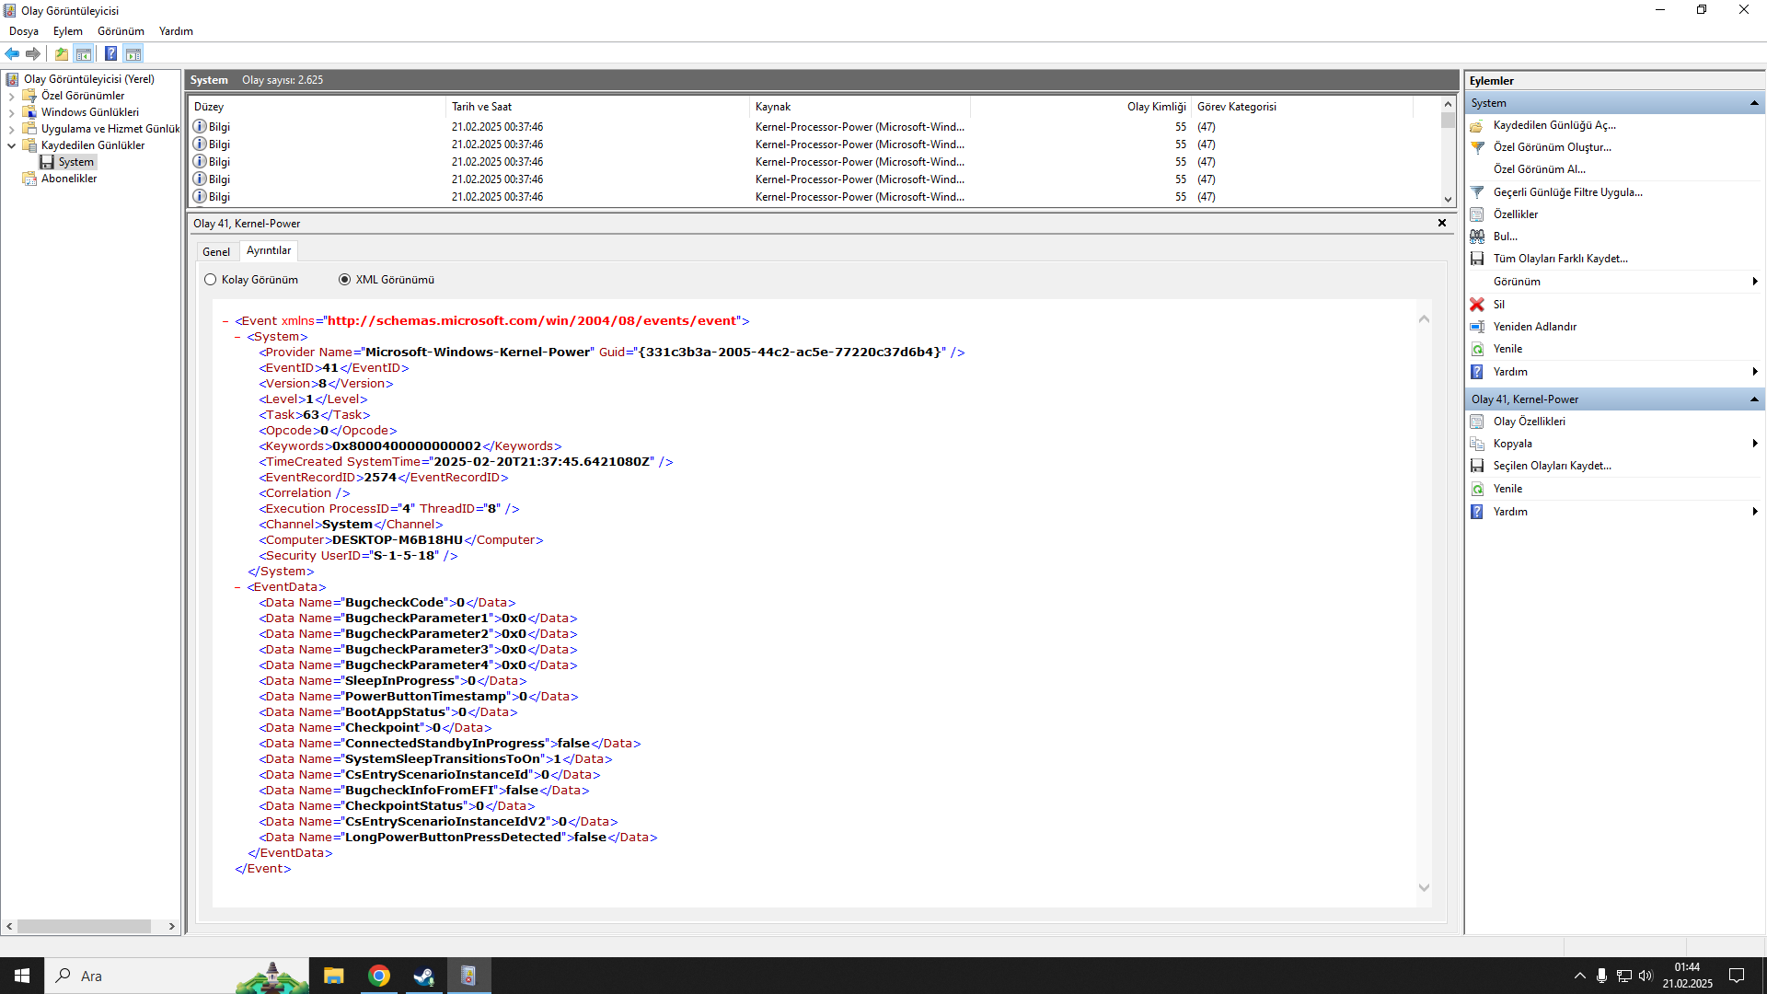Sort by Düzey column header

[x=317, y=107]
